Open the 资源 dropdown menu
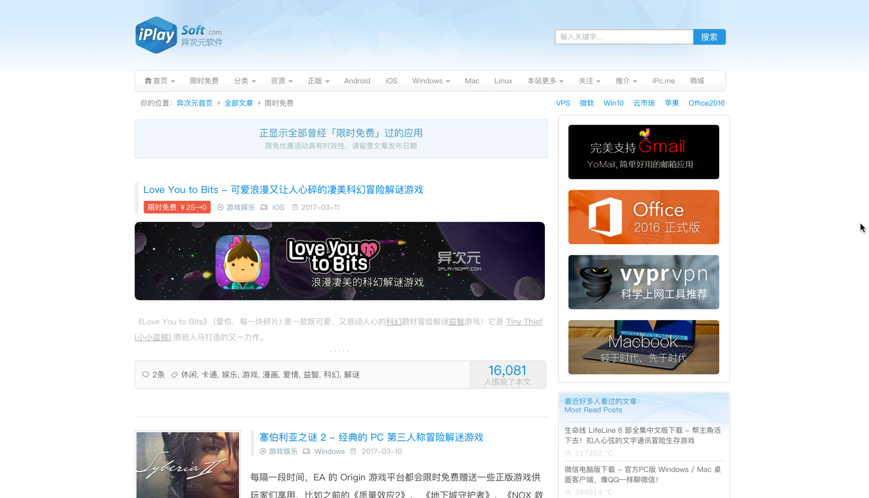This screenshot has width=869, height=498. pyautogui.click(x=282, y=81)
